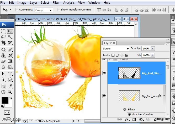The height and width of the screenshot is (124, 175).
Task: Select the Path Selection tool
Action: 3,79
